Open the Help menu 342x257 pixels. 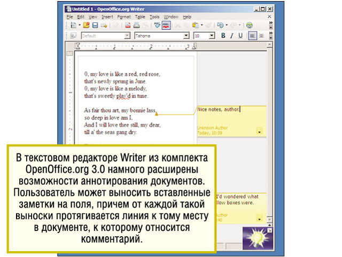click(x=187, y=17)
